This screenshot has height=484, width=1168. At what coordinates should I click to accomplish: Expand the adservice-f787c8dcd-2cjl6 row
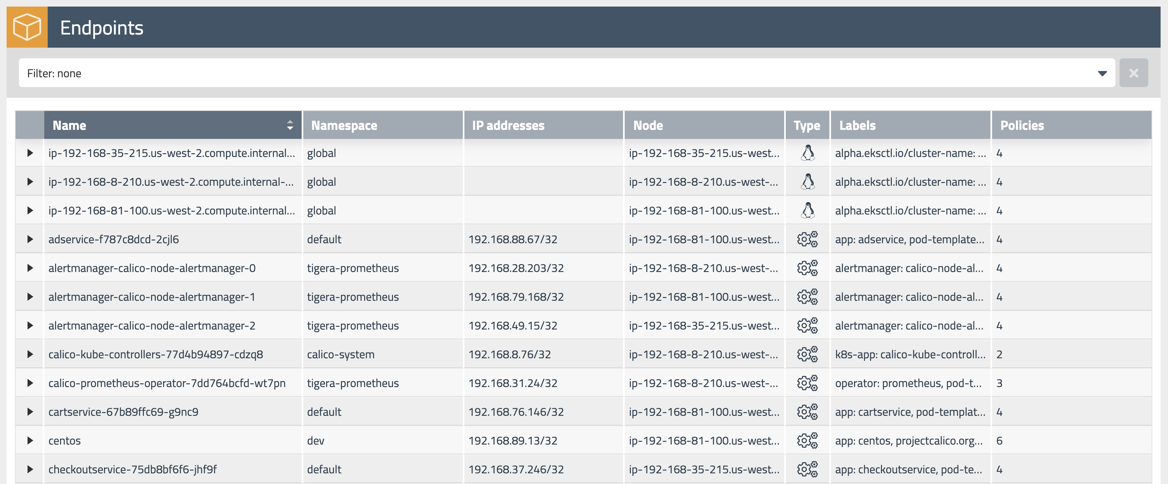click(30, 239)
